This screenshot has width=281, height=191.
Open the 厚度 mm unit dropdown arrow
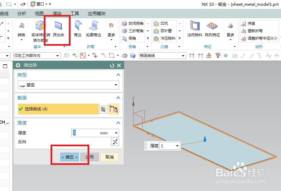point(116,133)
